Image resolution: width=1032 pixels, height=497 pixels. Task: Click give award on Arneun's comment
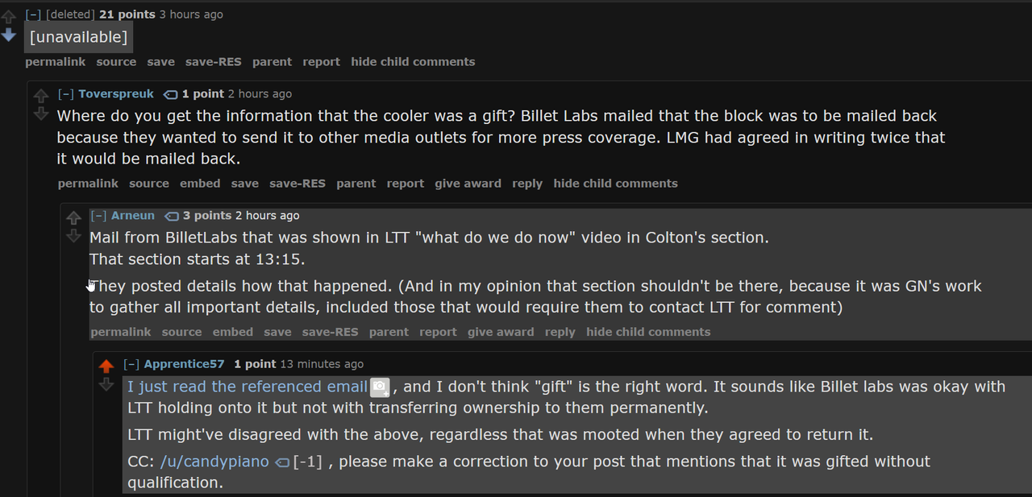(x=501, y=332)
